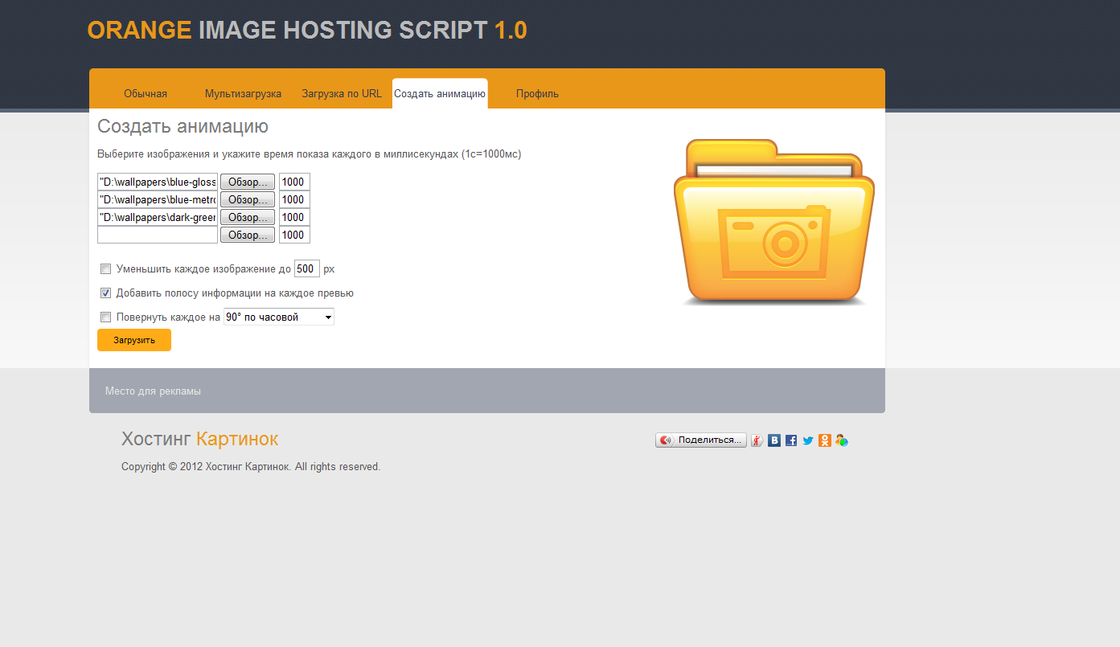Click Обзор button for the empty file row
The width and height of the screenshot is (1120, 647).
pos(248,235)
